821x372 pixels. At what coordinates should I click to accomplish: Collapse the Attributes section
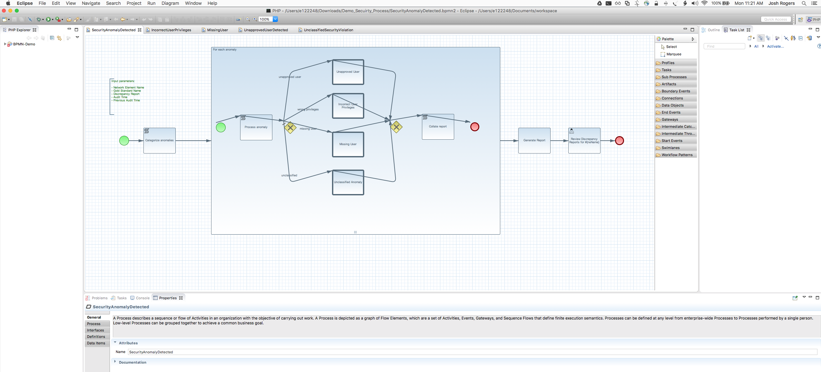pyautogui.click(x=115, y=342)
